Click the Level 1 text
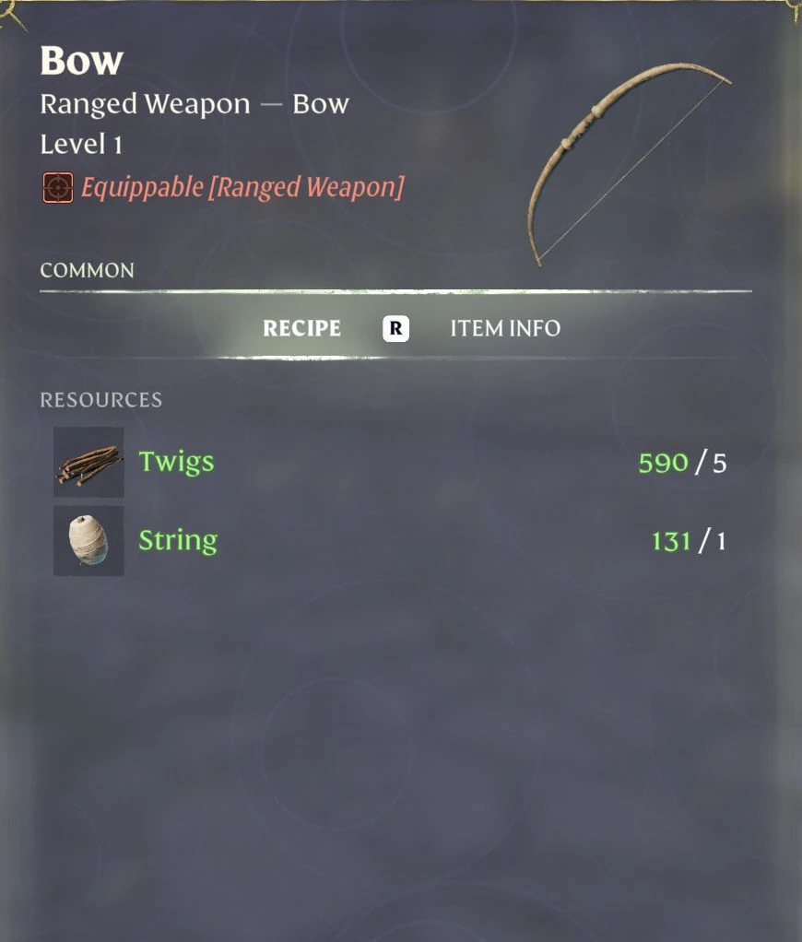The width and height of the screenshot is (802, 942). [81, 144]
